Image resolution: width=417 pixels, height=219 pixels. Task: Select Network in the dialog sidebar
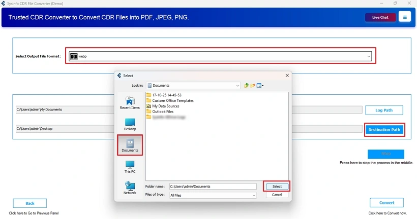coord(130,188)
